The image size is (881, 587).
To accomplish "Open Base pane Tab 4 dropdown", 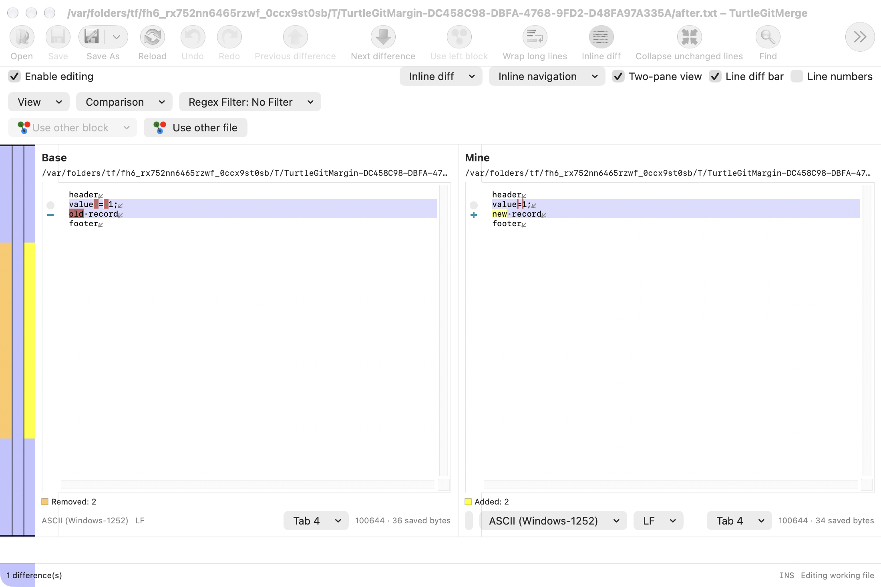I will point(316,521).
